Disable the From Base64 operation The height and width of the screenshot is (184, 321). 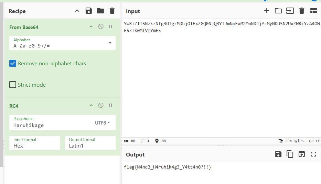101,26
